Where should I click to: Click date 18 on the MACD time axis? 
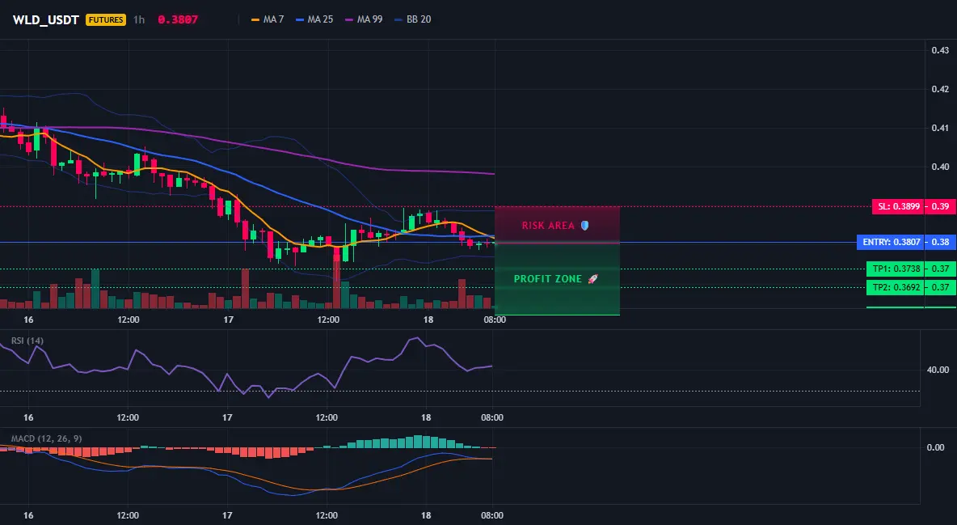tap(426, 515)
